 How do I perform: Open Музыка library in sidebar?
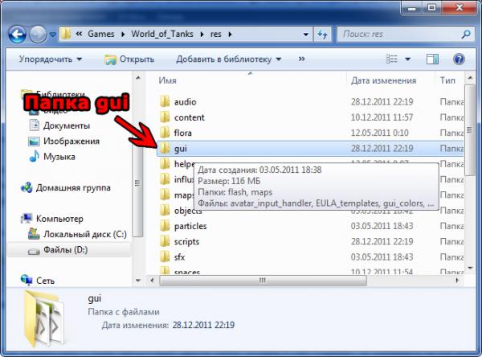coord(59,157)
